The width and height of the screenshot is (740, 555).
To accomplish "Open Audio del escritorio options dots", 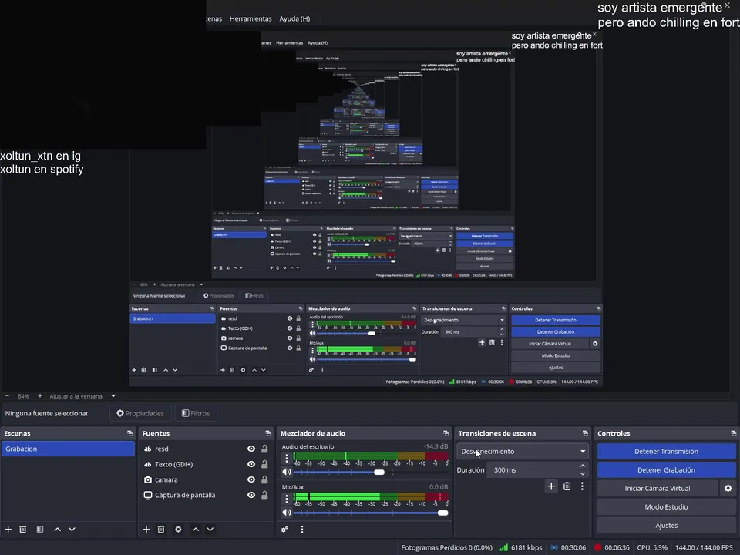I will 287,458.
